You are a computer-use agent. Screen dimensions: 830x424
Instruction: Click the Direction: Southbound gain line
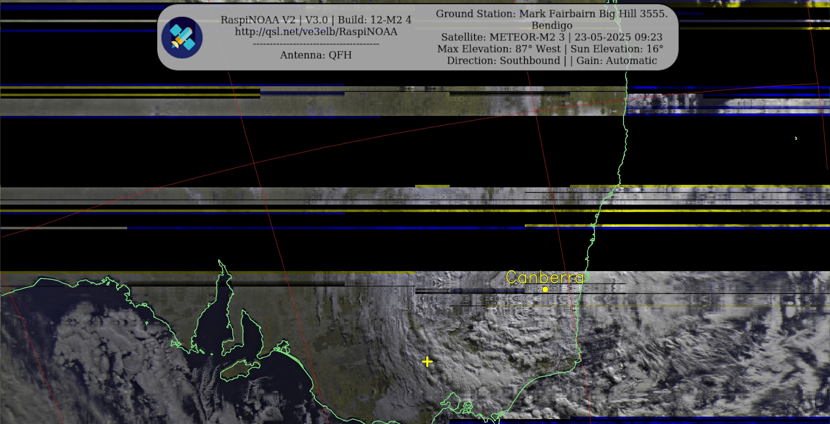(552, 60)
